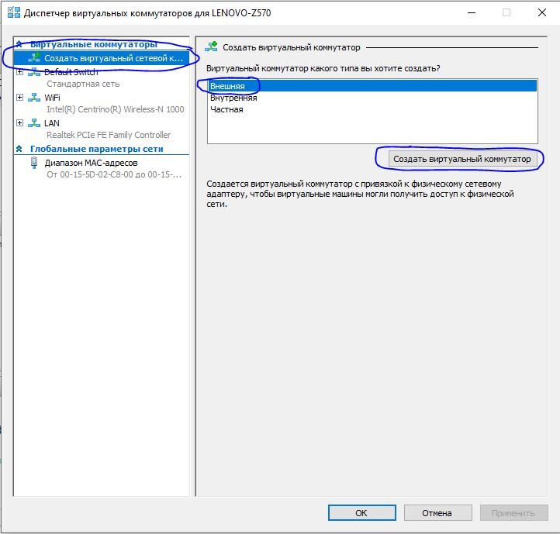
Task: Click the 'Применить' button
Action: (x=513, y=513)
